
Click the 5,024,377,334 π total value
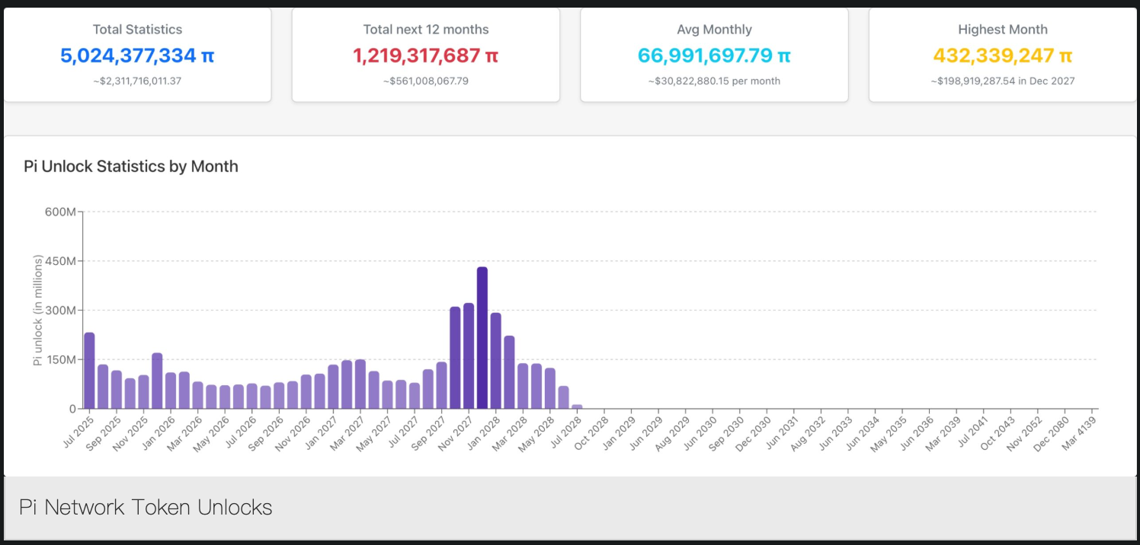(137, 56)
